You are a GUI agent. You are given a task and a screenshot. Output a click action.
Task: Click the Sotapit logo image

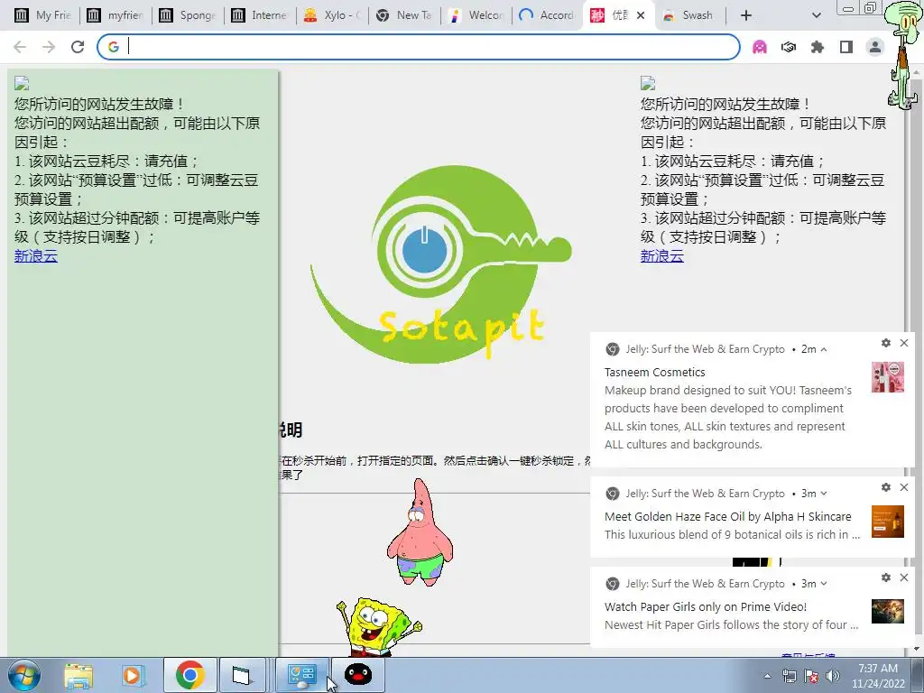click(440, 263)
